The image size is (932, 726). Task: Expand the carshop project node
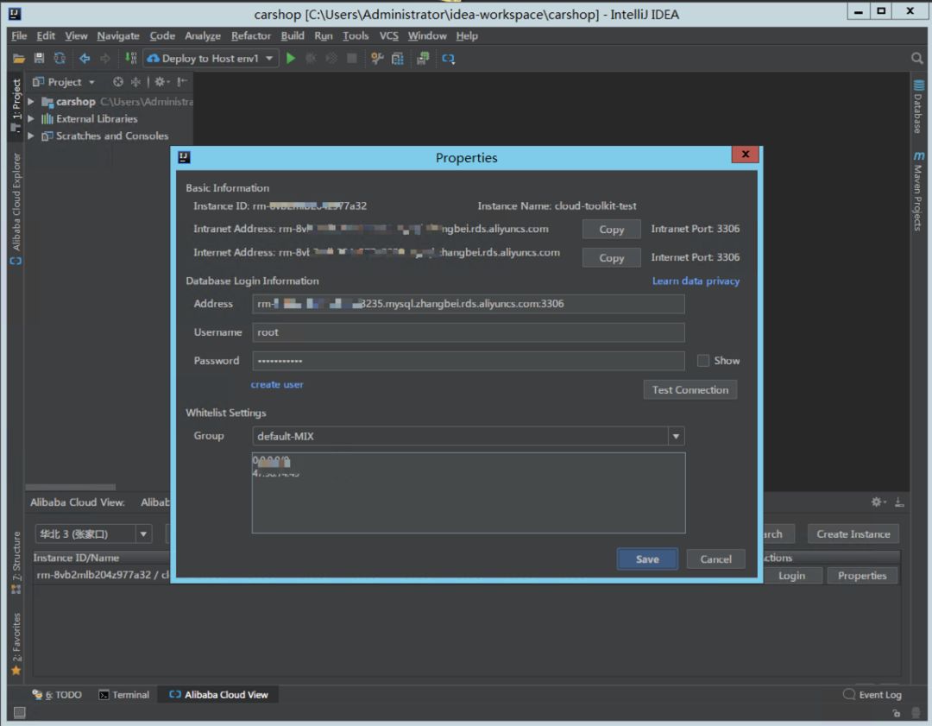click(x=31, y=102)
